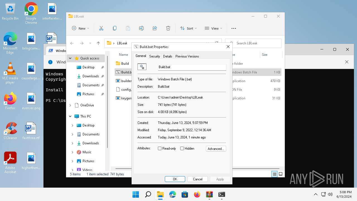Screen dimensions: 357x201
Task: Show hidden system tray icons chevron
Action: [x=316, y=194]
